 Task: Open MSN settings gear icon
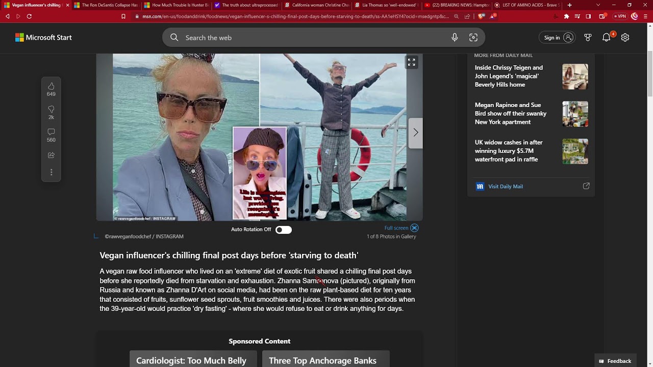click(x=625, y=38)
